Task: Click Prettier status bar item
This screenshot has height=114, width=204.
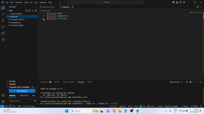Action: click(x=194, y=106)
